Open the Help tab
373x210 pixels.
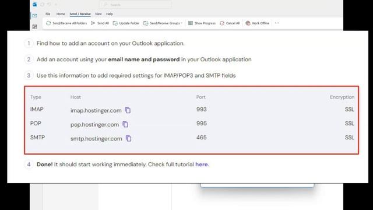pyautogui.click(x=110, y=14)
